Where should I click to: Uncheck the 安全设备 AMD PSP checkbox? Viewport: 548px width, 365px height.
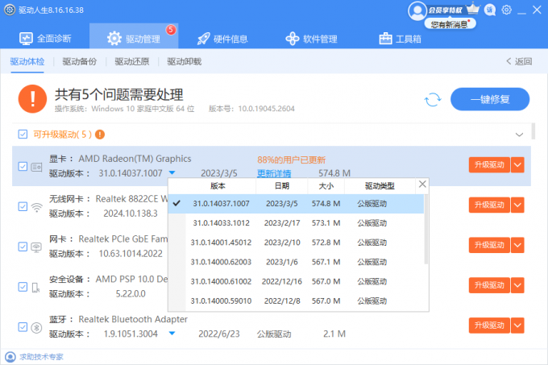tap(23, 287)
